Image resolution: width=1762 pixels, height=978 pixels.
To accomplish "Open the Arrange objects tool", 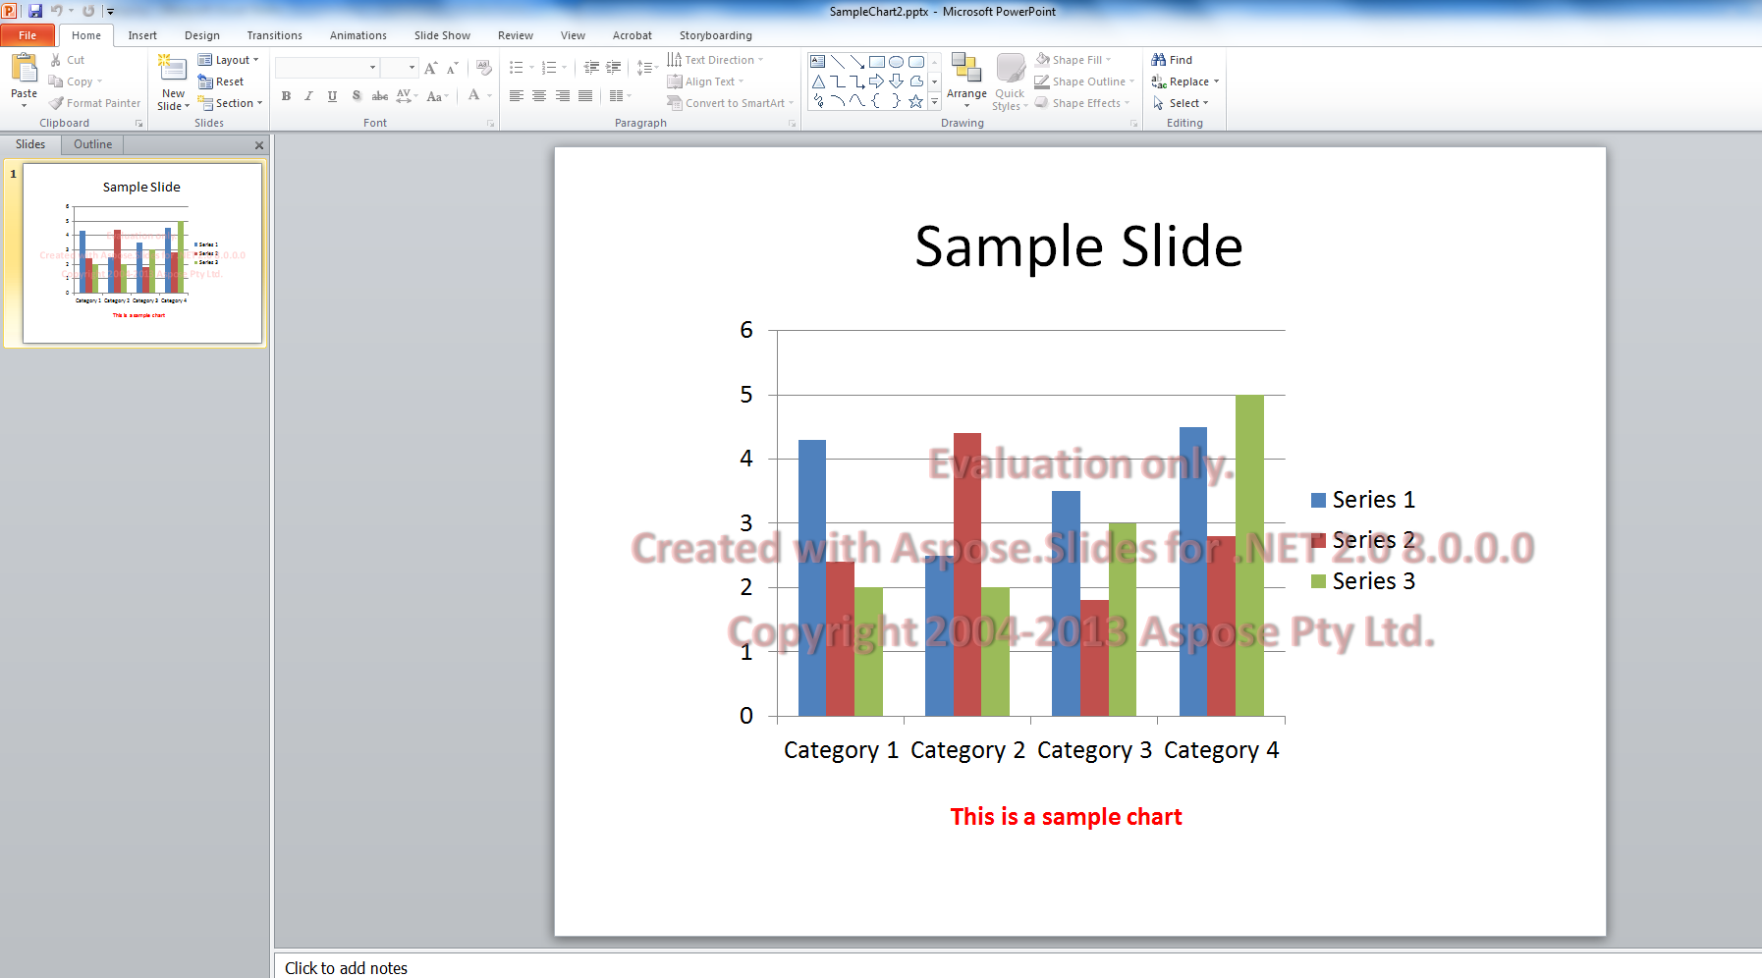I will click(966, 81).
